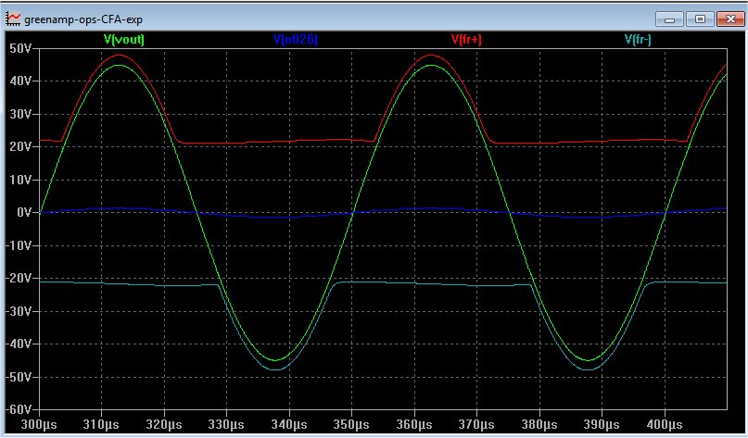Screen dimensions: 748x438
Task: Click the 30V vertical axis label
Action: click(x=20, y=115)
